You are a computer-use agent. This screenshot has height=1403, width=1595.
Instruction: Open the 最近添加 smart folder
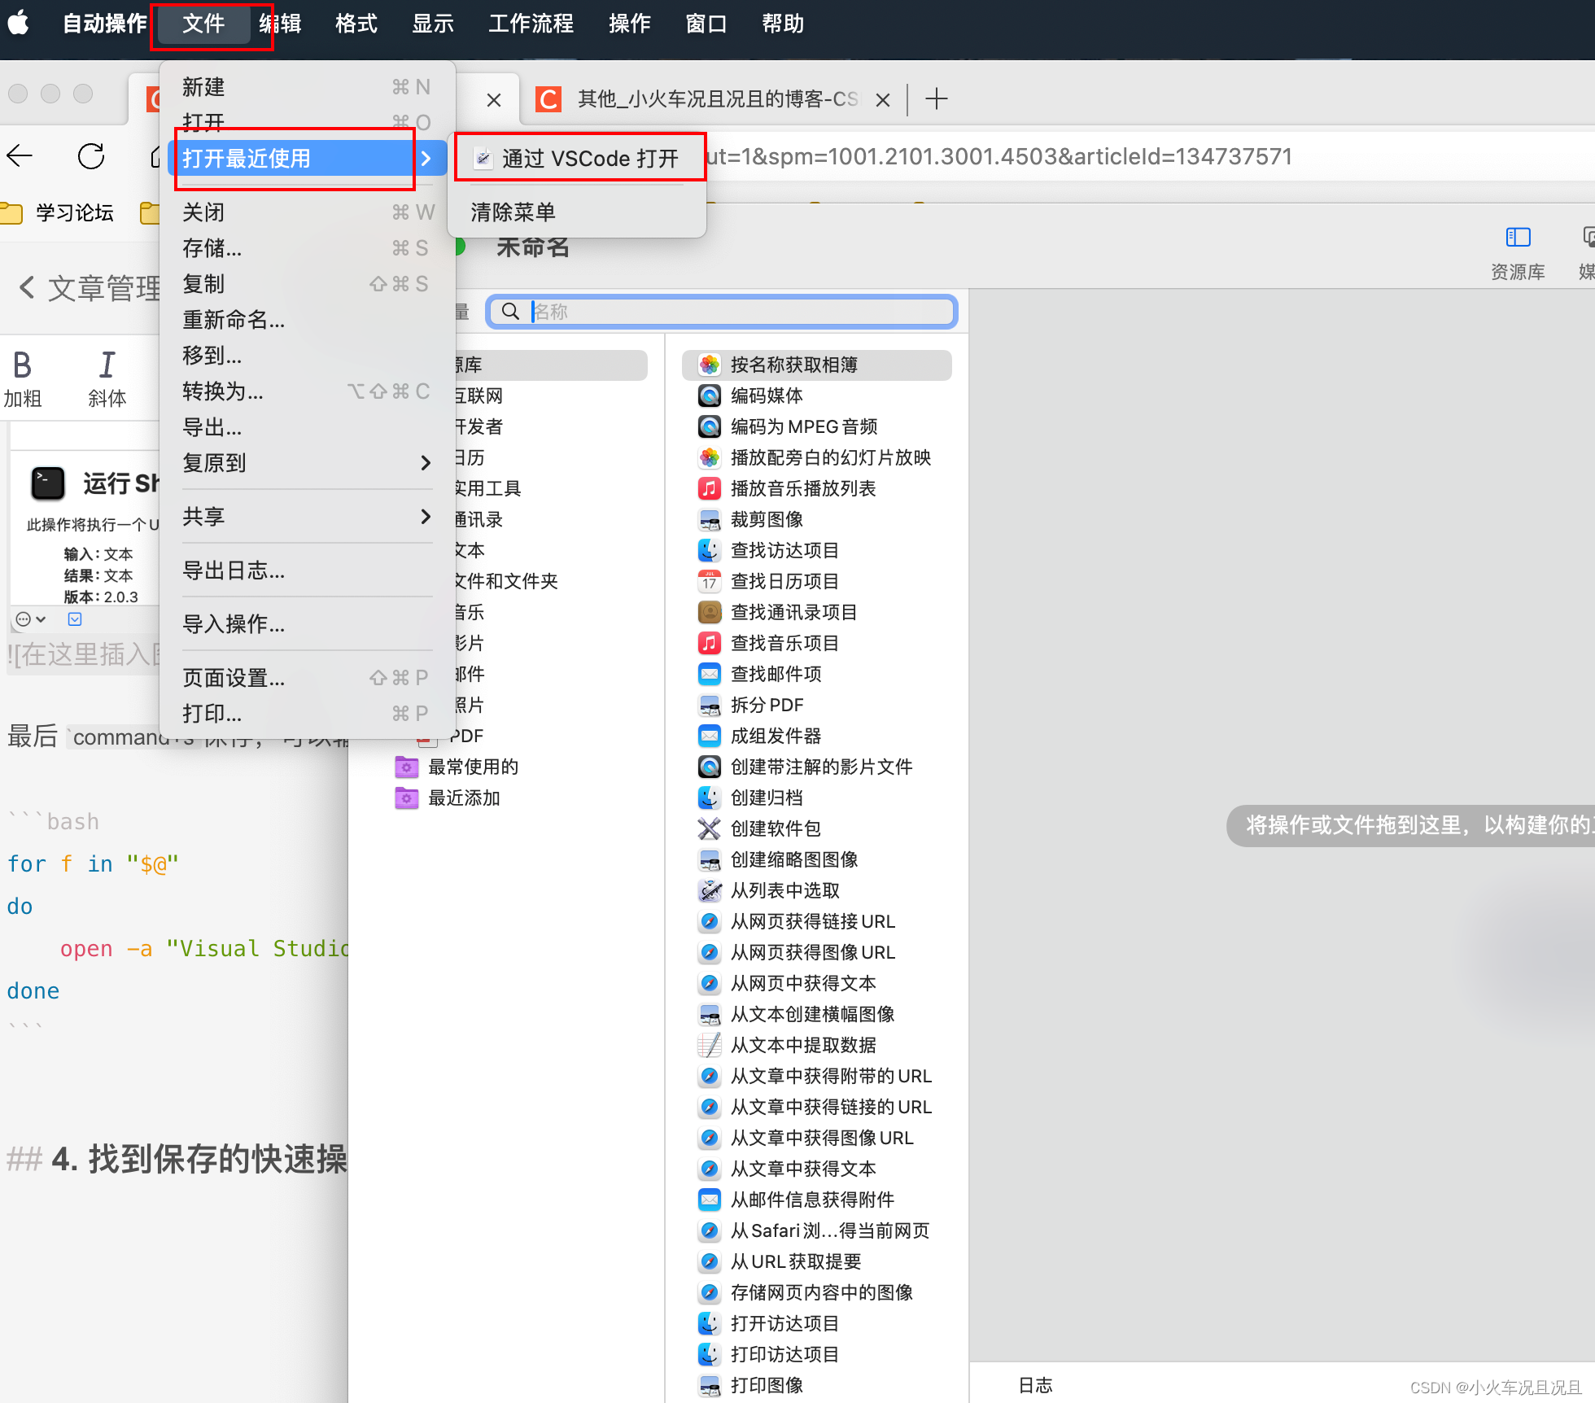pyautogui.click(x=448, y=798)
